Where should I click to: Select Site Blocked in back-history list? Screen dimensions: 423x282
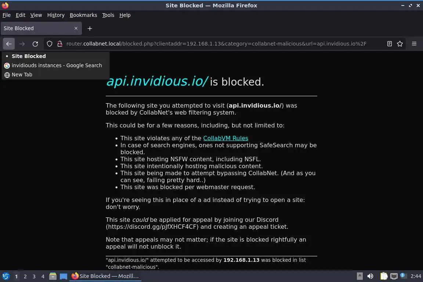[x=55, y=56]
